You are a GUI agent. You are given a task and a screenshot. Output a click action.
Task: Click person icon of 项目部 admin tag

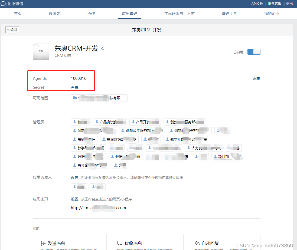(215, 156)
